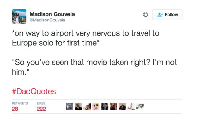View the 28 retweets list

20,107
